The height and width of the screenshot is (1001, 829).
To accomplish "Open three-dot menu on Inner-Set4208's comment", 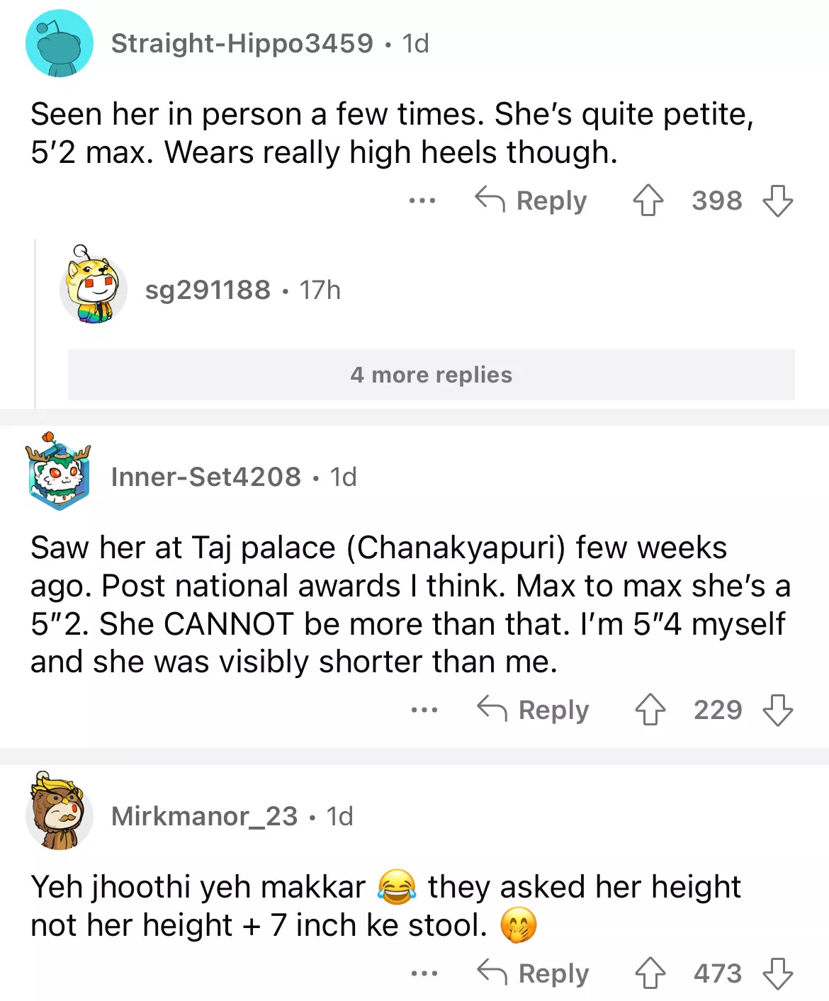I will pos(424,710).
